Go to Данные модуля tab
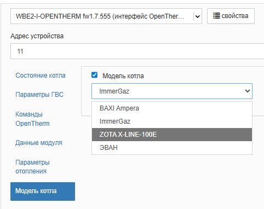Viewport: 264px width, 209px height. click(x=39, y=143)
